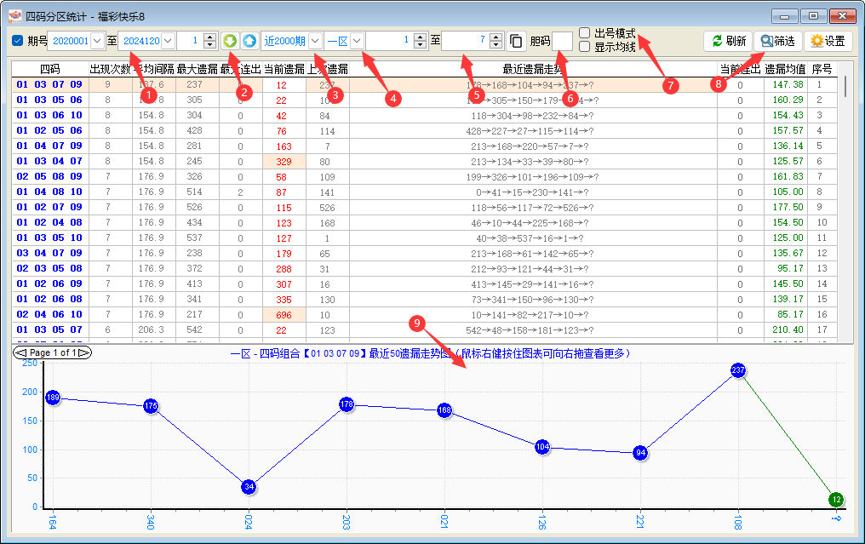Image resolution: width=865 pixels, height=544 pixels.
Task: Click the green down-arrow next-period icon
Action: click(230, 41)
